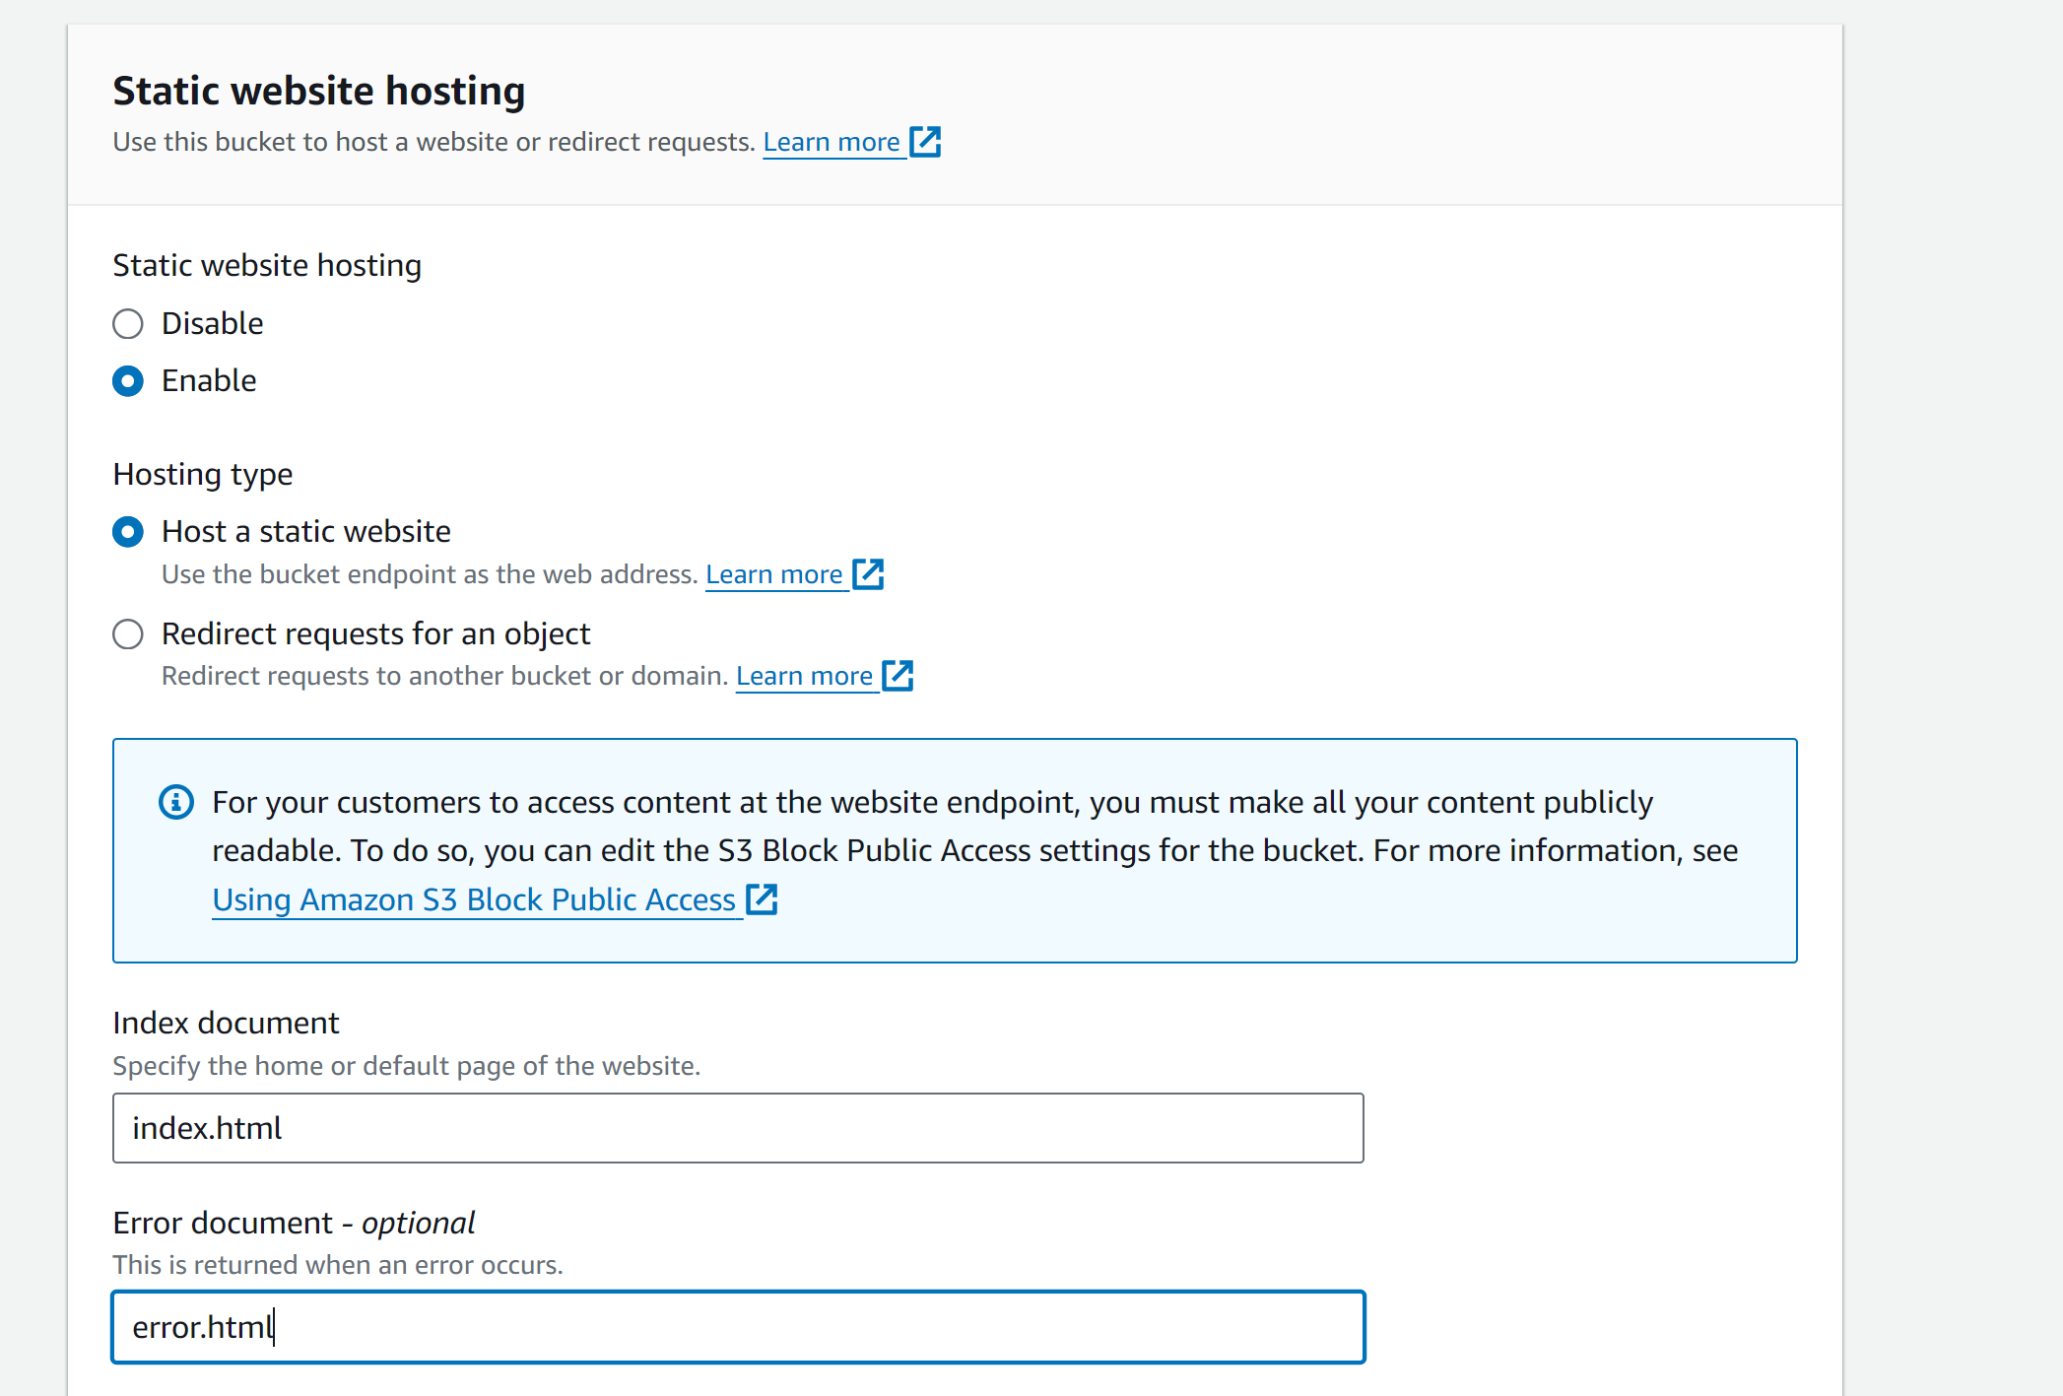Click the Index document label
The width and height of the screenshot is (2063, 1396).
226,1023
